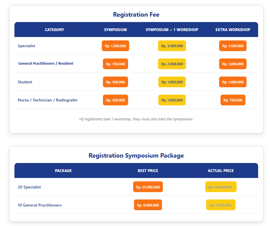This screenshot has width=270, height=226.
Task: Select the Nurse Extra Workshop price Rp. 750.000
Action: [x=233, y=100]
